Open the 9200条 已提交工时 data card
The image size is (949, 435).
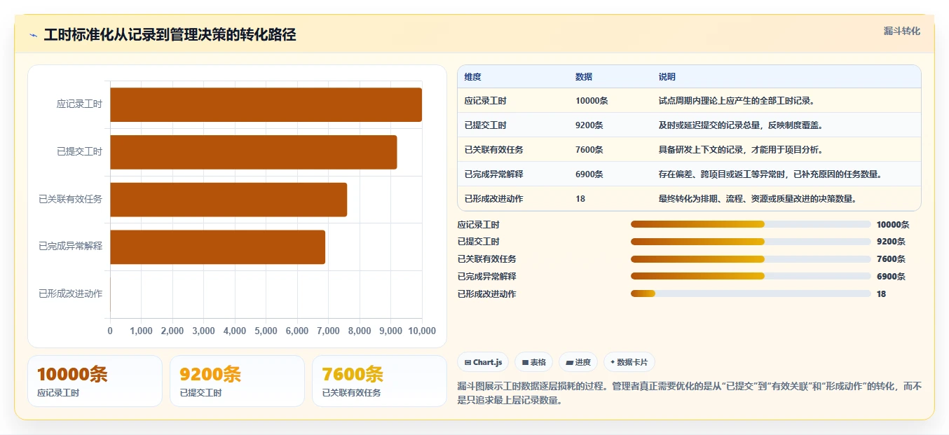click(x=237, y=381)
